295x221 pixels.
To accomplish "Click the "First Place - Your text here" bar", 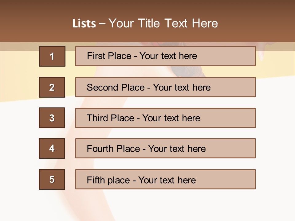I will pos(165,56).
